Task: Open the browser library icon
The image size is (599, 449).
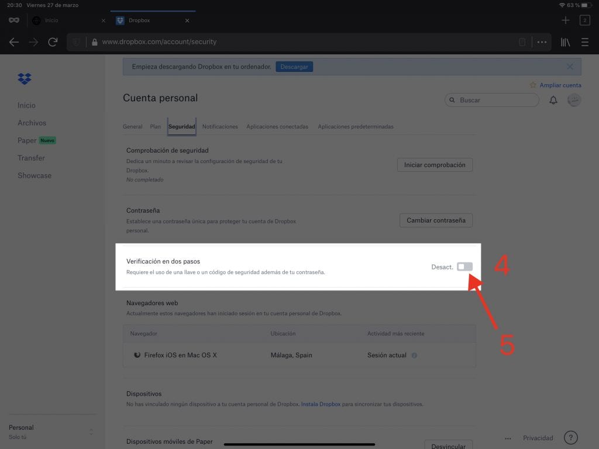Action: (566, 42)
